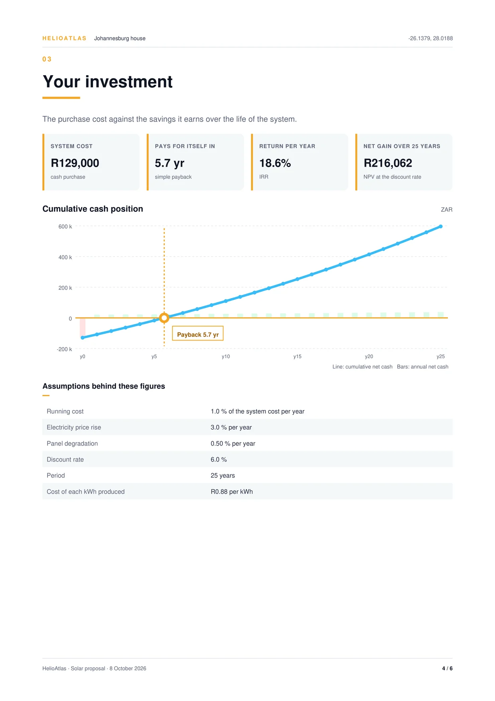Click the '-200 k' axis label
This screenshot has width=495, height=701.
(x=64, y=349)
